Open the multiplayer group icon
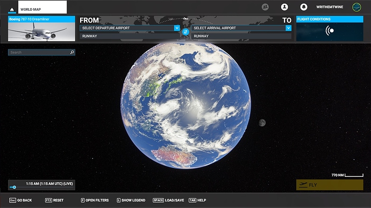 pyautogui.click(x=265, y=7)
